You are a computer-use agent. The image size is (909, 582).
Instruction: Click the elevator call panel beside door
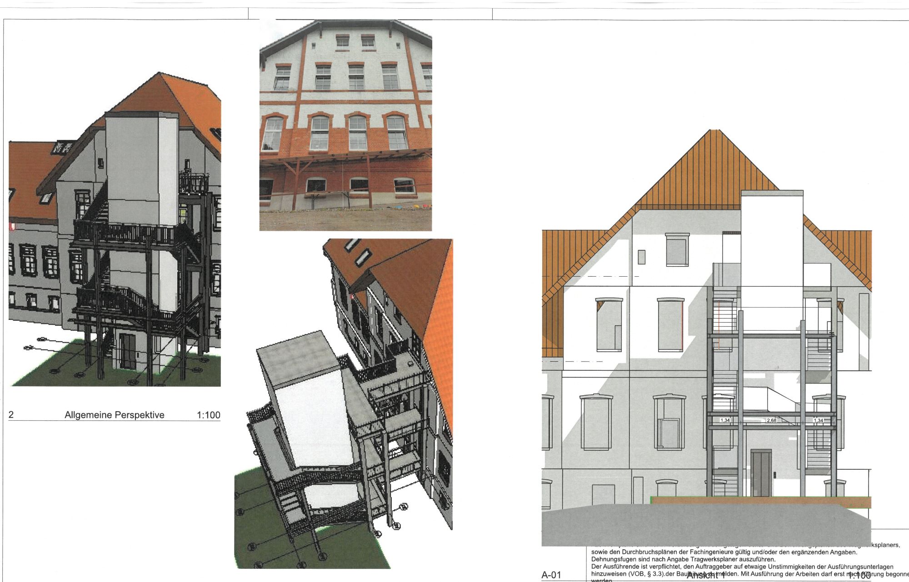coord(774,474)
